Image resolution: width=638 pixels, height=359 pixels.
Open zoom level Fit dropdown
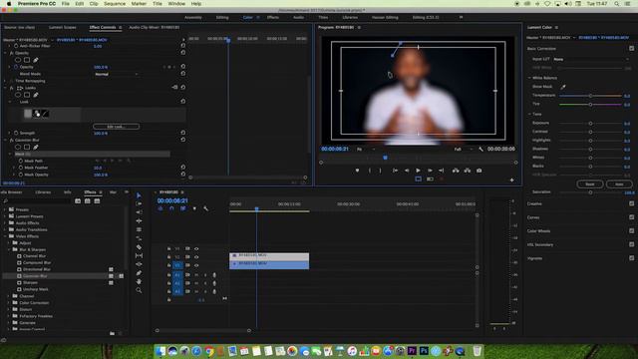[366, 149]
